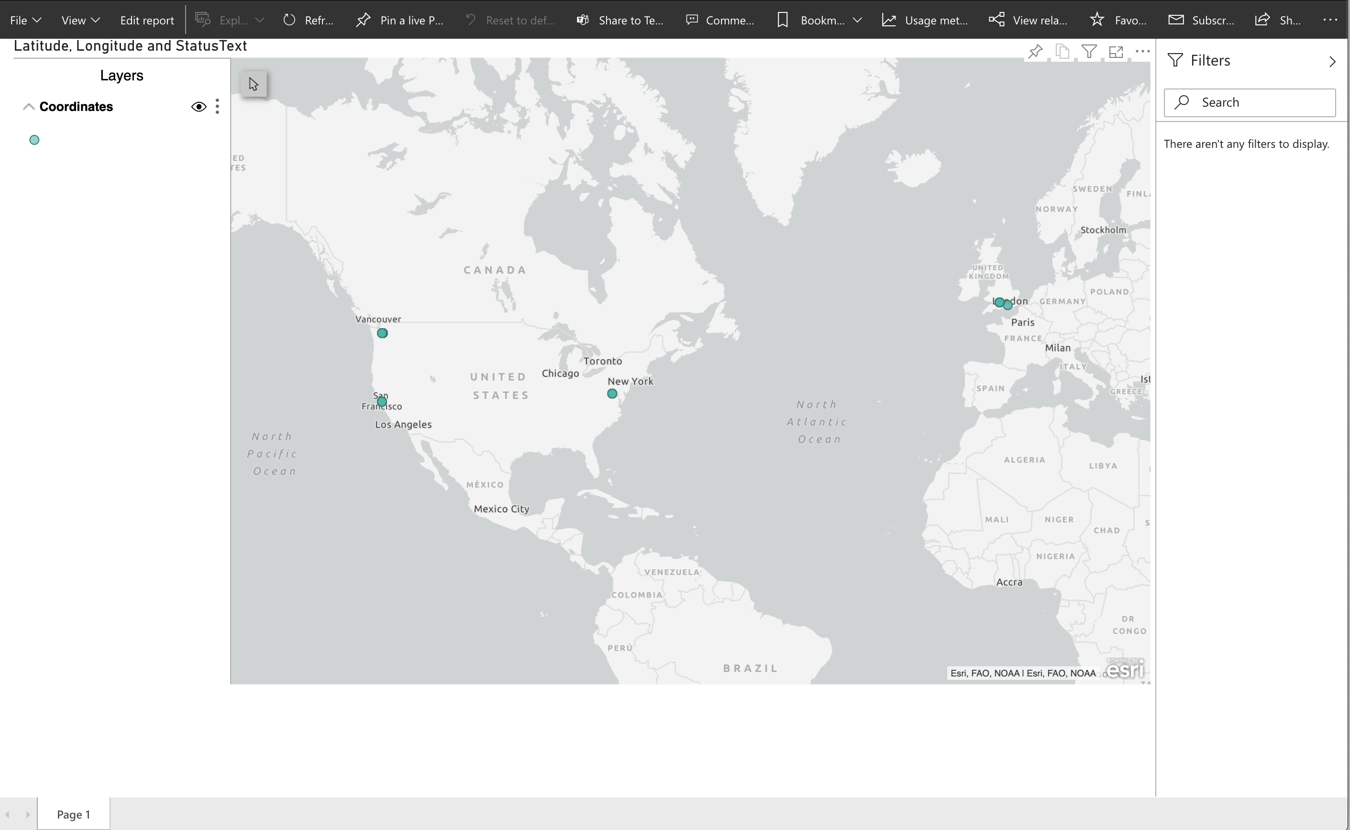This screenshot has height=830, width=1350.
Task: Collapse the Coordinates layer
Action: [29, 107]
